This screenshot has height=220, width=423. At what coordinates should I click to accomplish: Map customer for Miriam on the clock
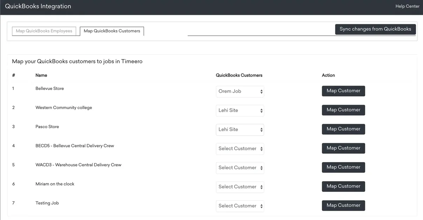click(343, 186)
